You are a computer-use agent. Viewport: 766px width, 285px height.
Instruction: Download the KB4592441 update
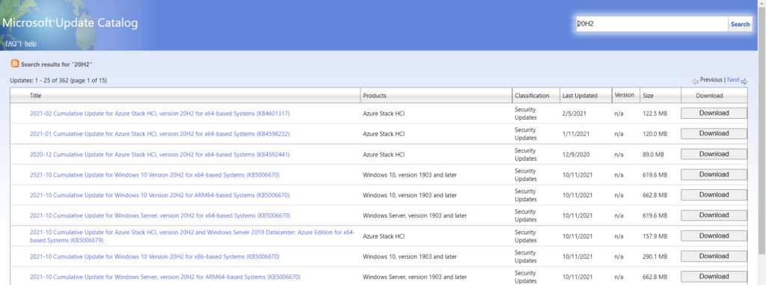(x=714, y=155)
